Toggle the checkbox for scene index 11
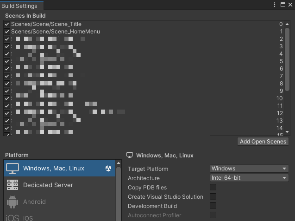This screenshot has width=295, height=221. [x=7, y=106]
